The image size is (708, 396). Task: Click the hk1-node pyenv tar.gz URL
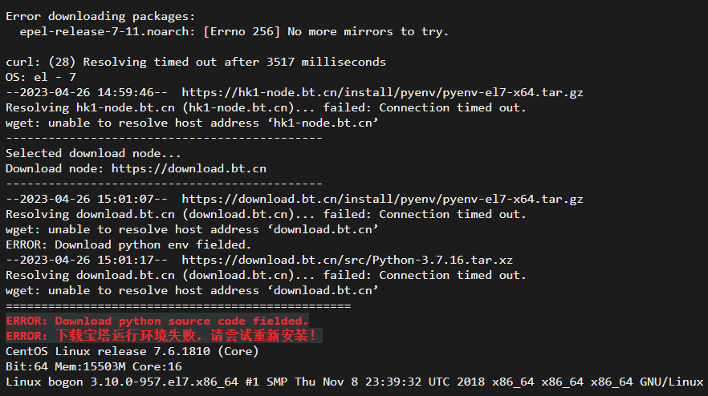[382, 92]
